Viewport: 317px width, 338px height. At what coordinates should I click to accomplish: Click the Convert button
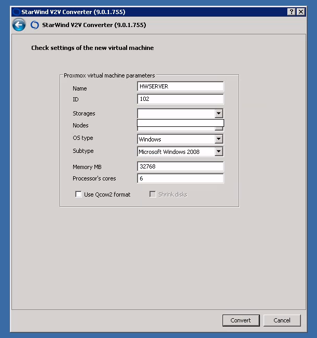pos(241,320)
